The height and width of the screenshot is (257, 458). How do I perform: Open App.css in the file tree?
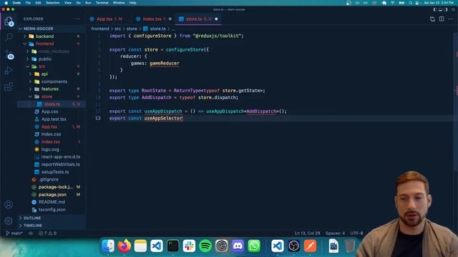click(52, 111)
